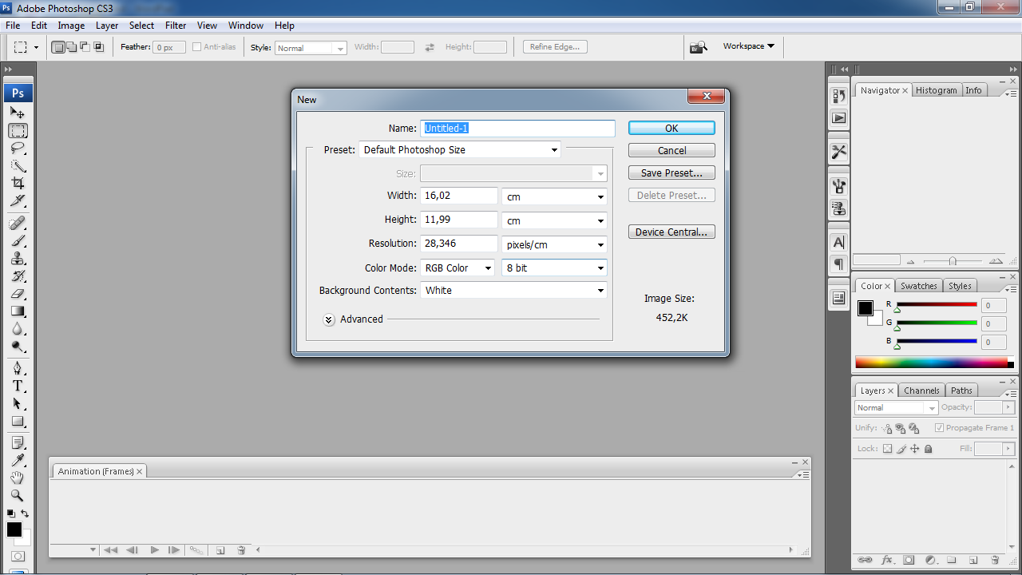Click the Navigator zoom slider
Image resolution: width=1022 pixels, height=575 pixels.
953,261
